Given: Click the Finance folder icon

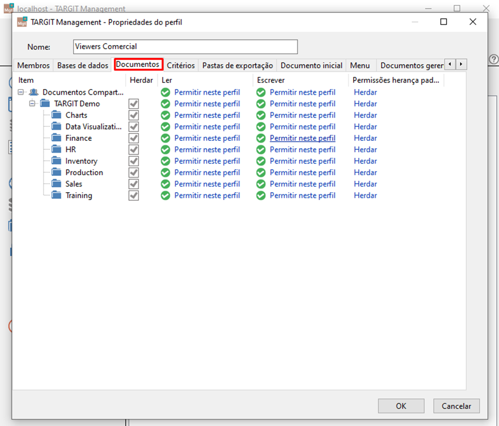Looking at the screenshot, I should click(56, 137).
